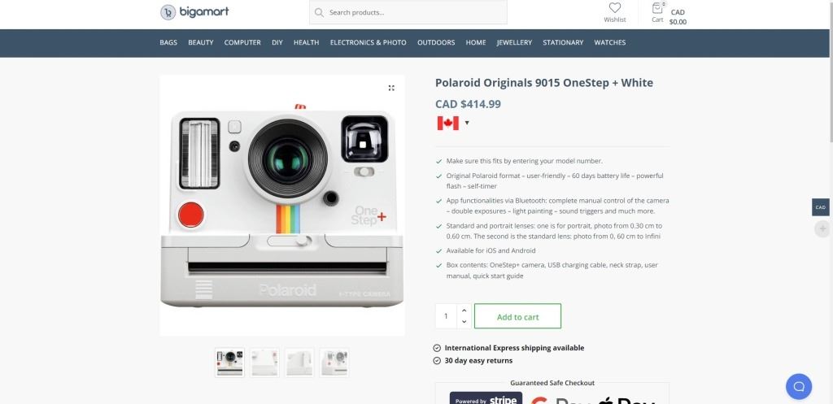Screen dimensions: 833x404
Task: Select the second product thumbnail
Action: pyautogui.click(x=264, y=363)
